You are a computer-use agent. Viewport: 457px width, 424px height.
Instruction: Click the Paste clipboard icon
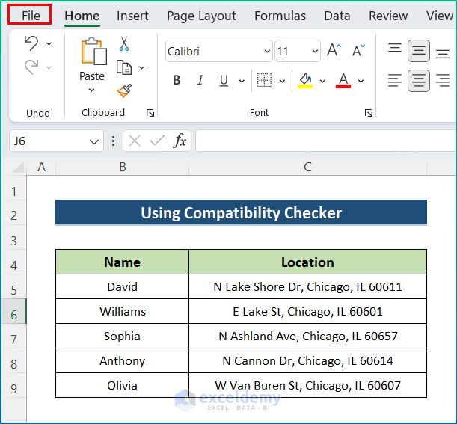(x=93, y=51)
